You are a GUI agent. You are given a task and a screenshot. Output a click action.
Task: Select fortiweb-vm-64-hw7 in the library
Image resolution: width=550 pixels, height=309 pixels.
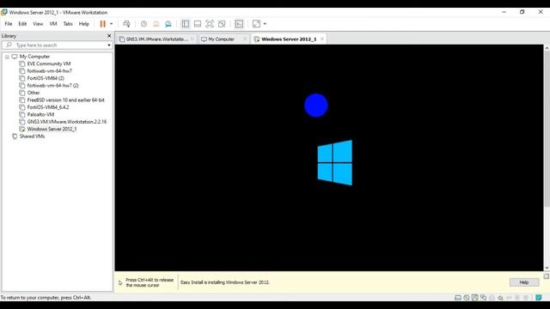click(50, 70)
